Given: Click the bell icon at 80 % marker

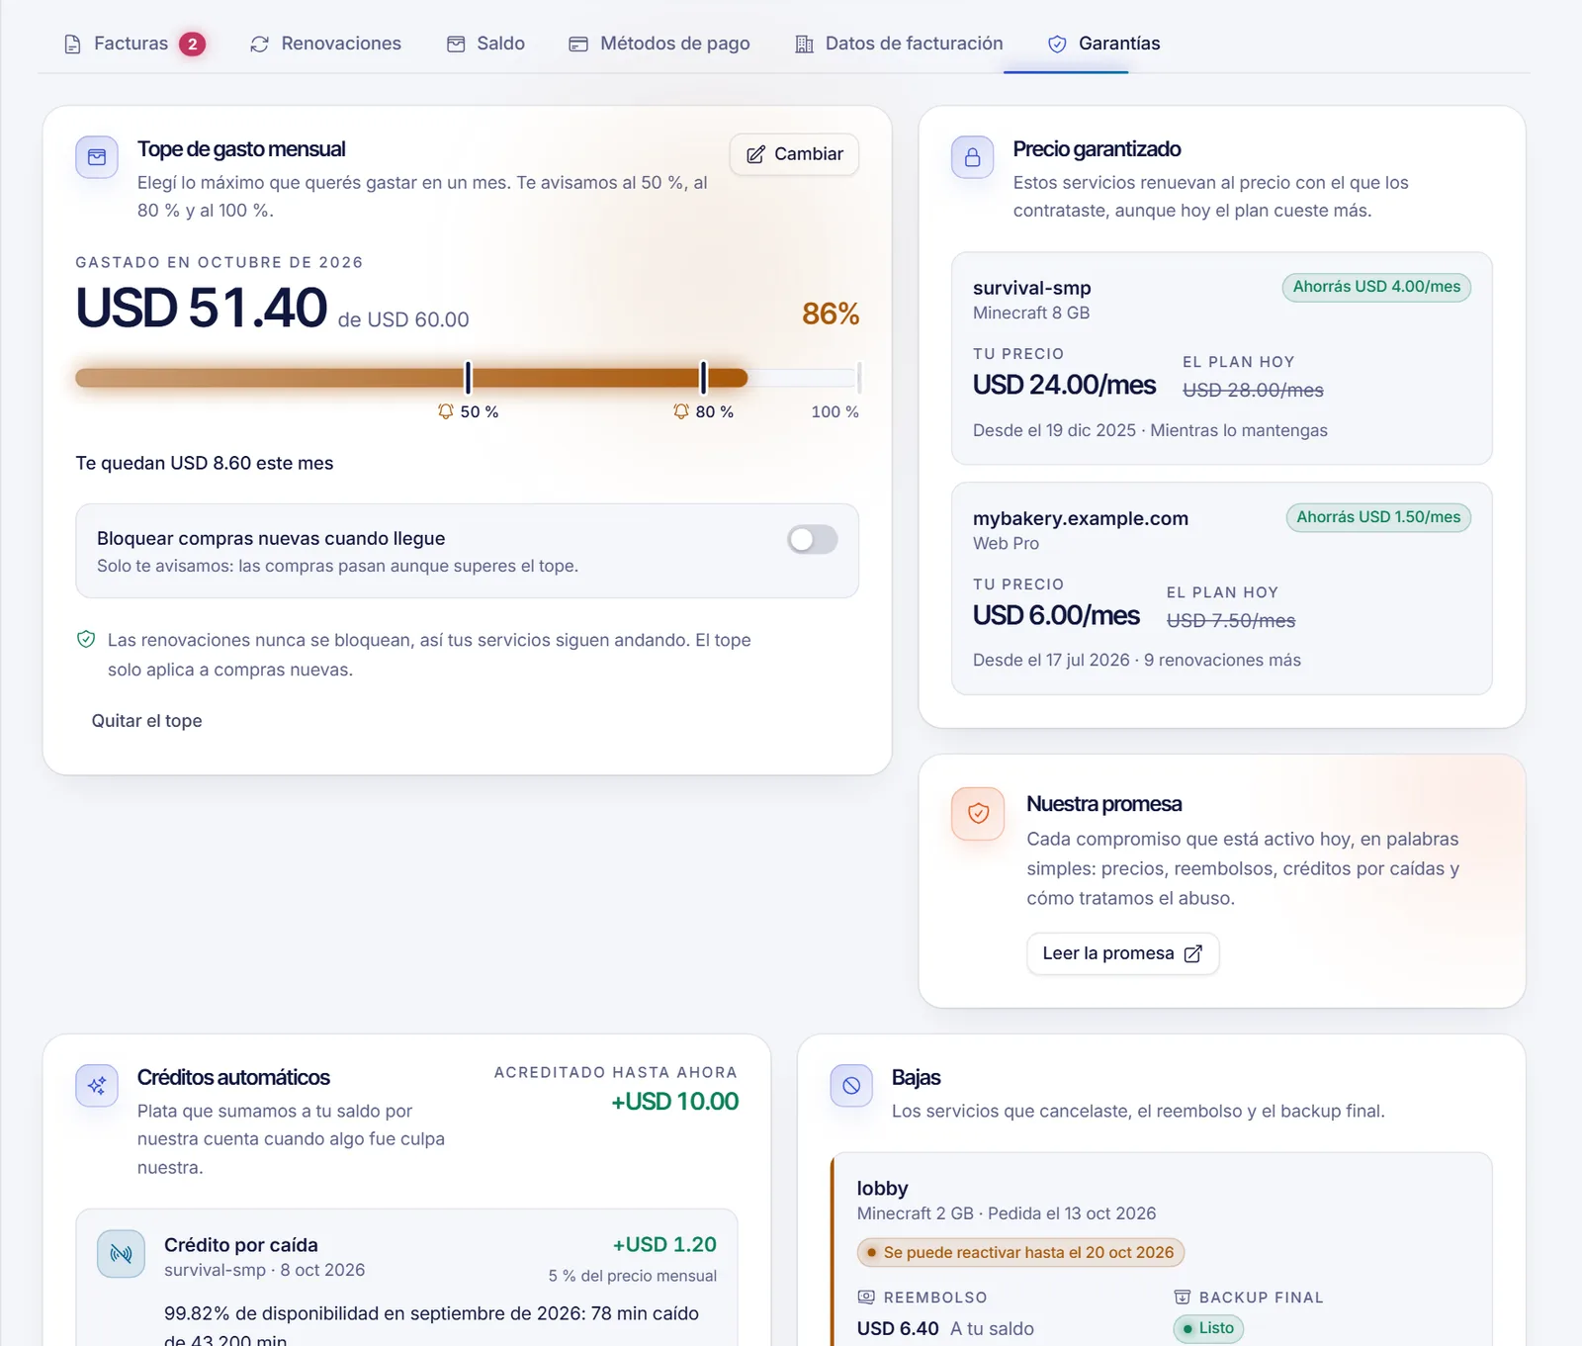Looking at the screenshot, I should tap(681, 411).
